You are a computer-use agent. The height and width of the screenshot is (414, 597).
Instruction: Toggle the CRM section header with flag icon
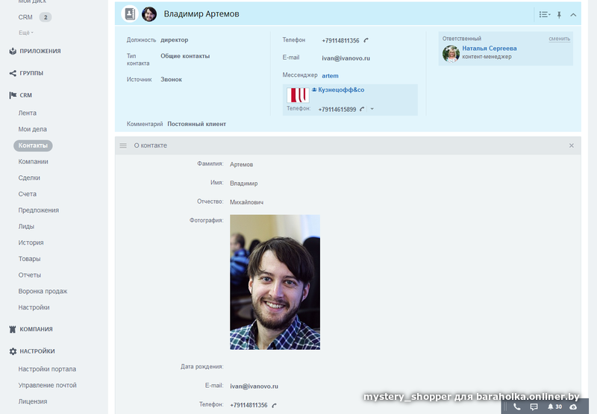tap(25, 95)
